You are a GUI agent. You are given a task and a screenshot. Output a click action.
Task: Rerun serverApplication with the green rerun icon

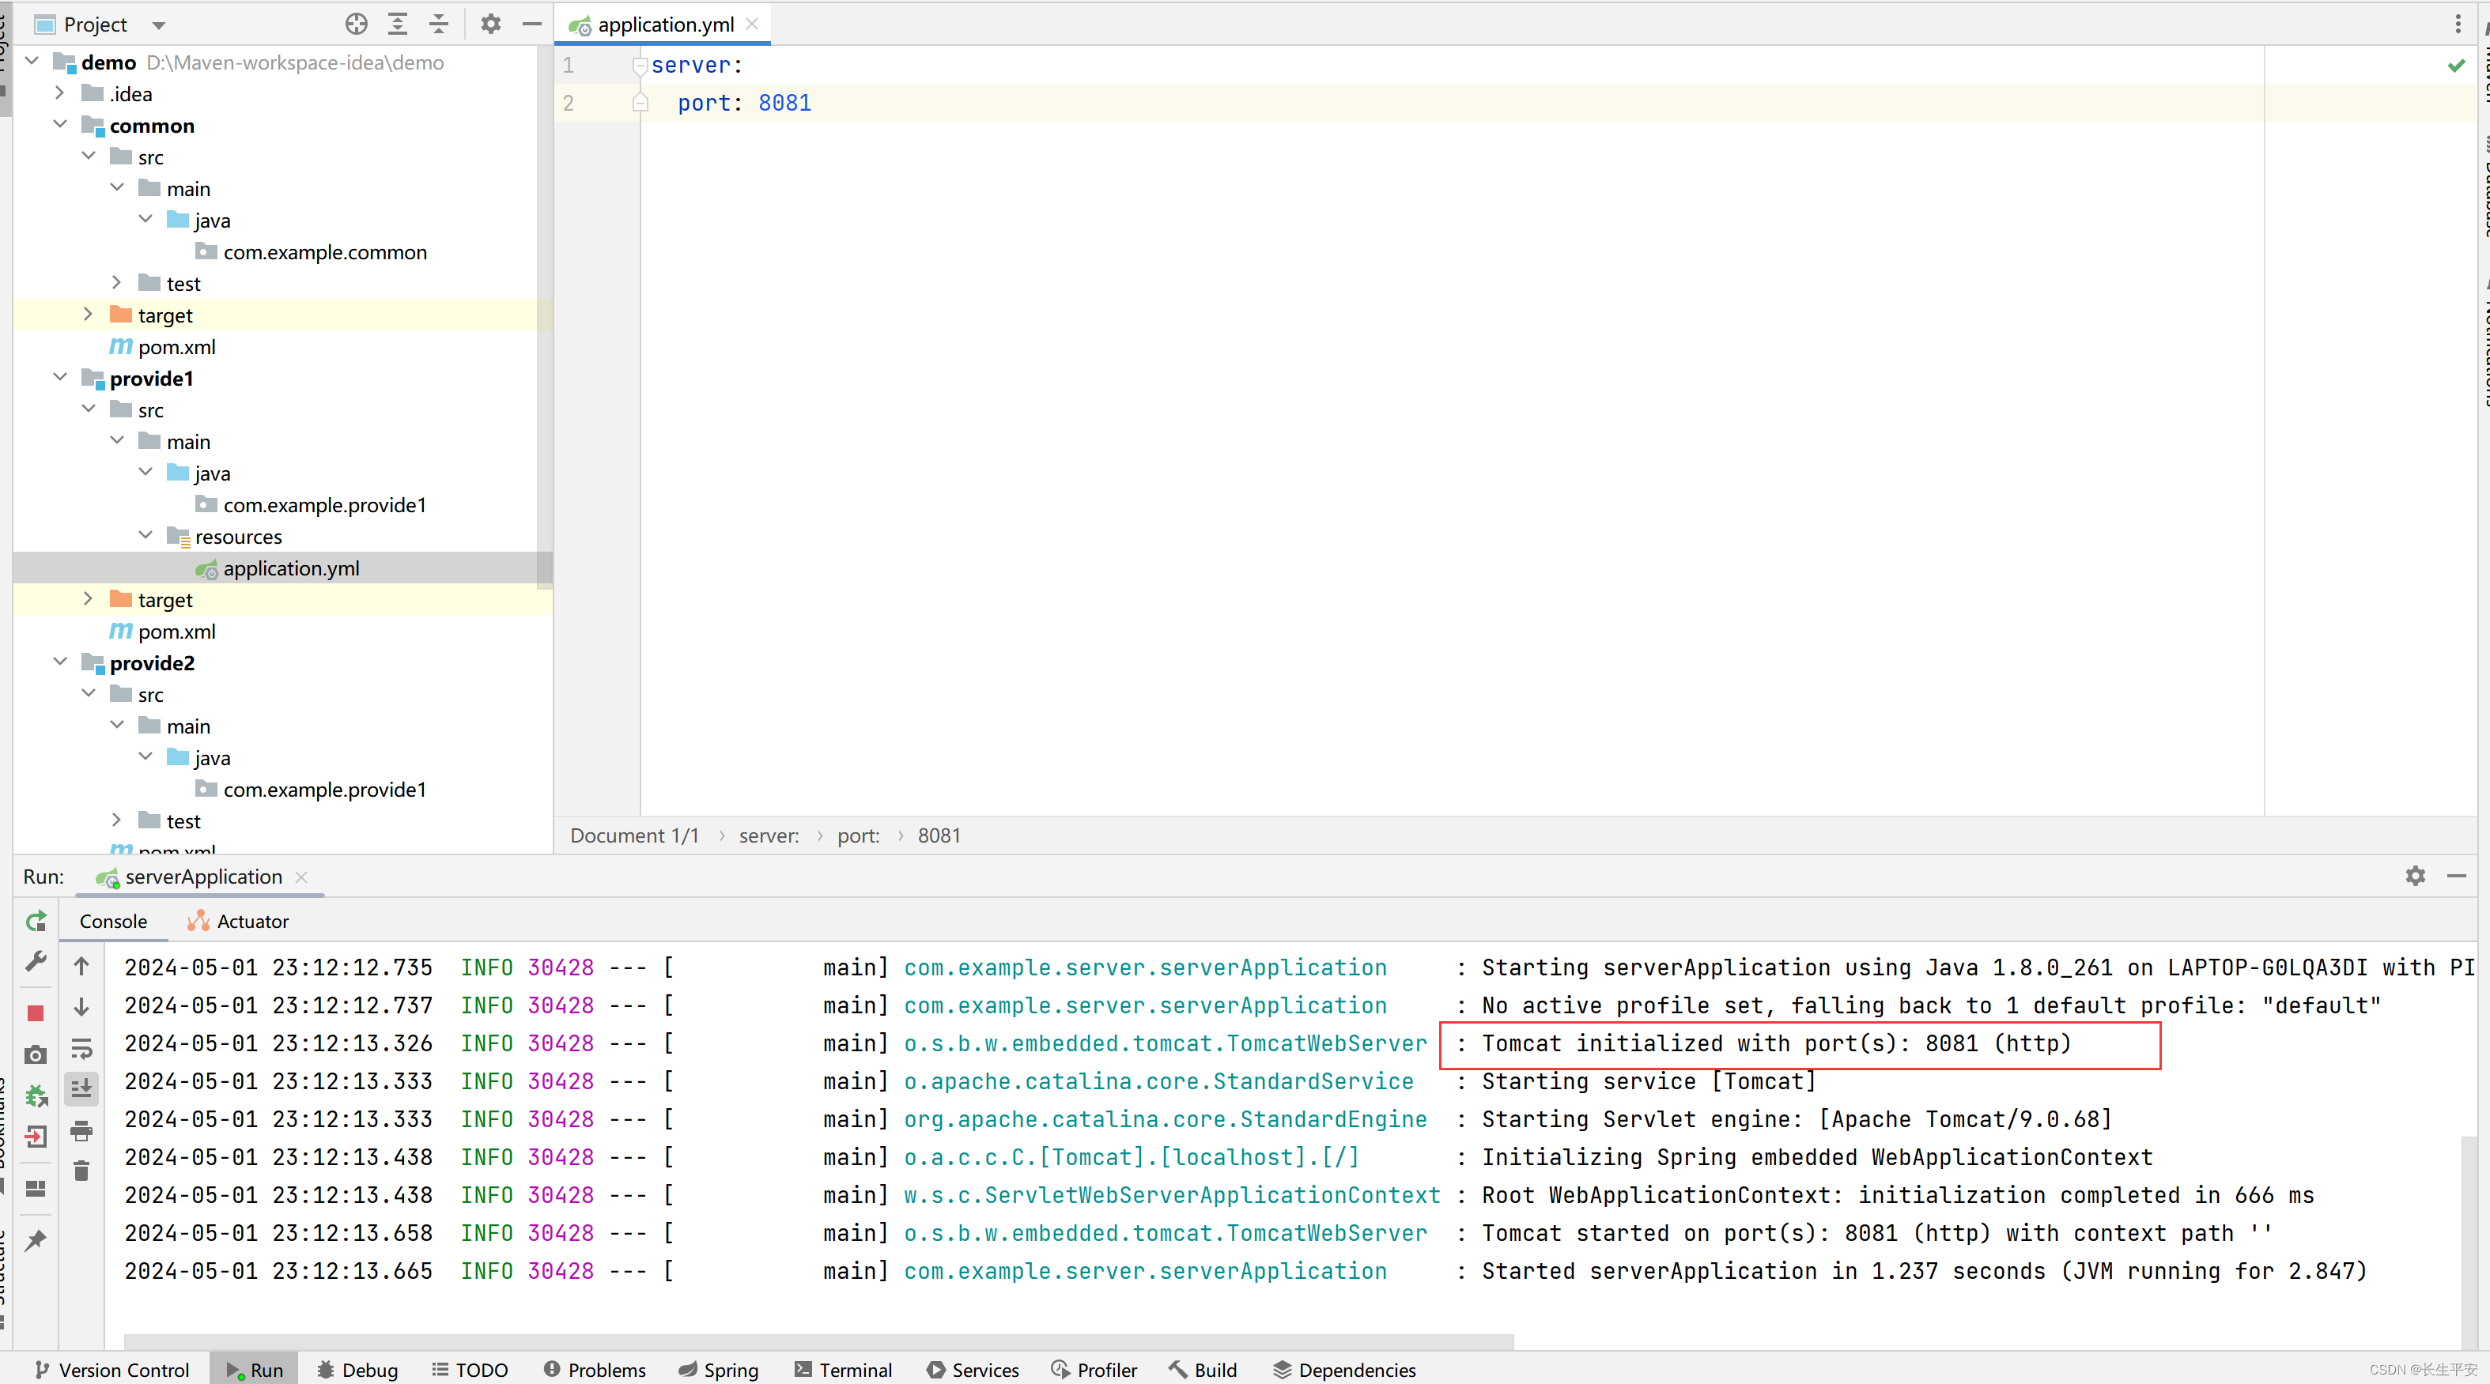pyautogui.click(x=36, y=921)
